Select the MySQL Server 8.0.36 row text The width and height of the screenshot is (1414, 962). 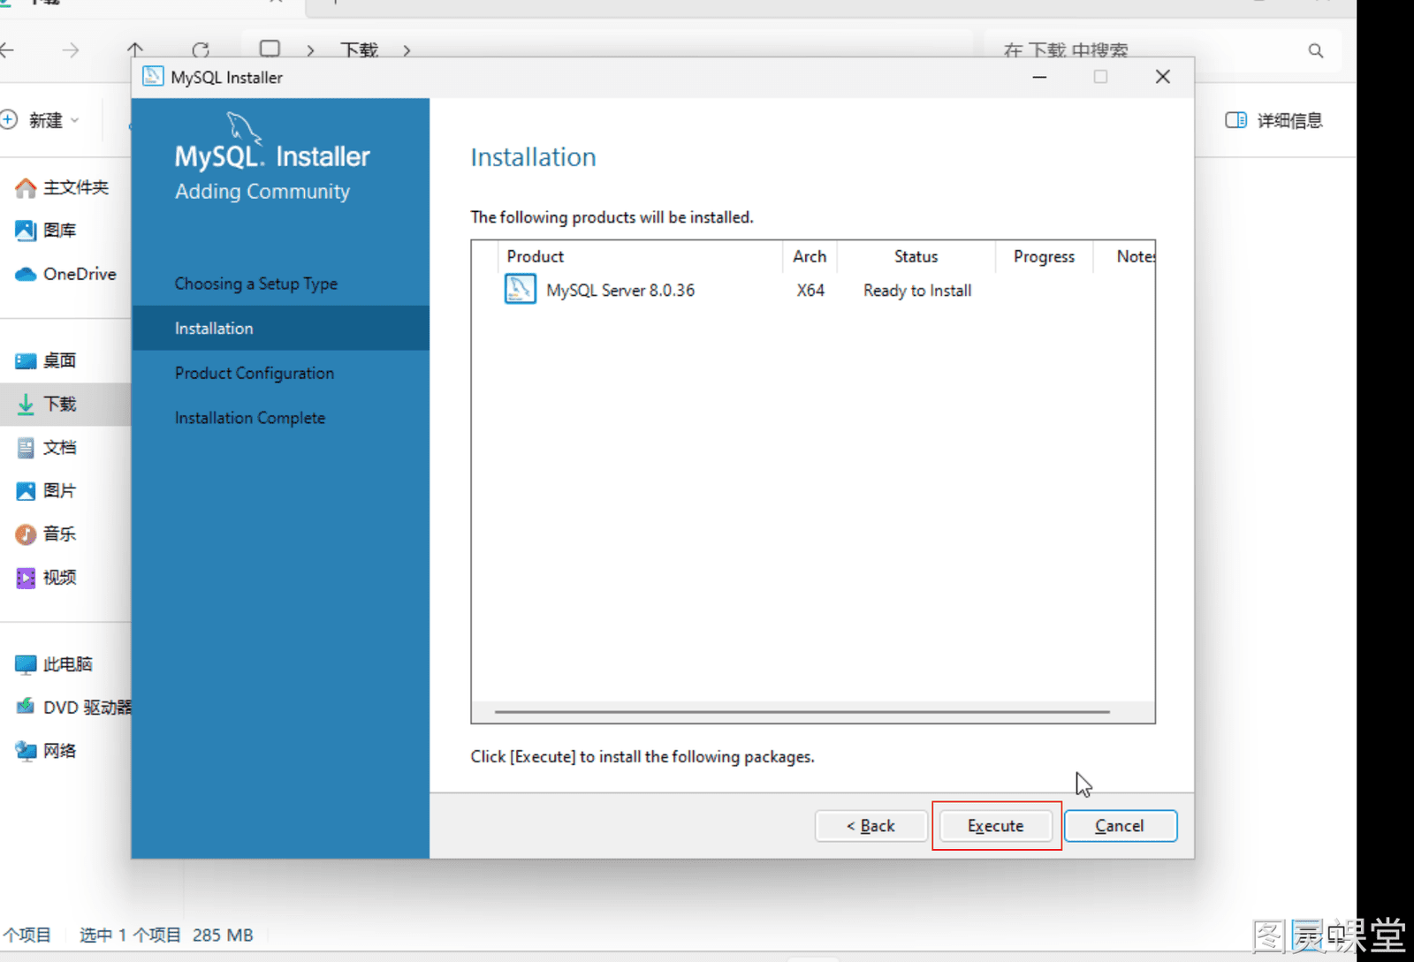620,291
